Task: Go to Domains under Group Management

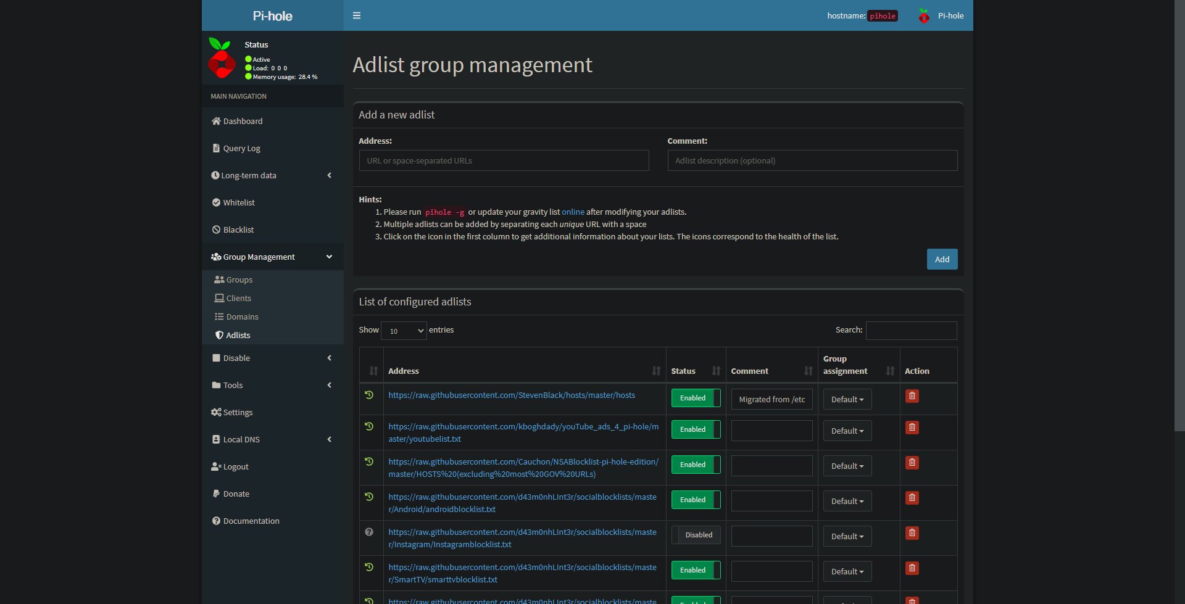Action: coord(242,316)
